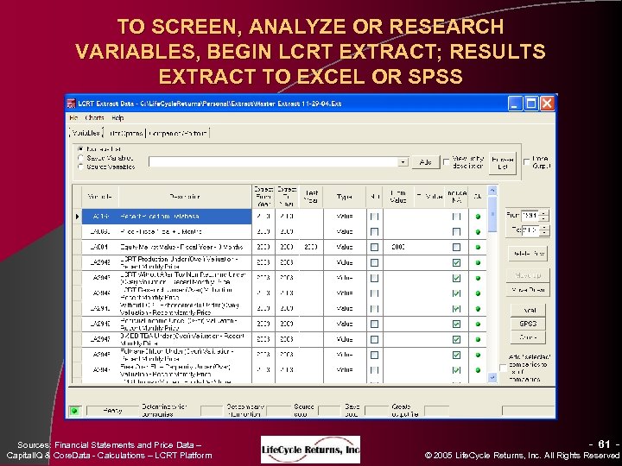Click green OK dot in EBITDA Under(Over) Valuation row
This screenshot has width=622, height=466.
click(478, 340)
